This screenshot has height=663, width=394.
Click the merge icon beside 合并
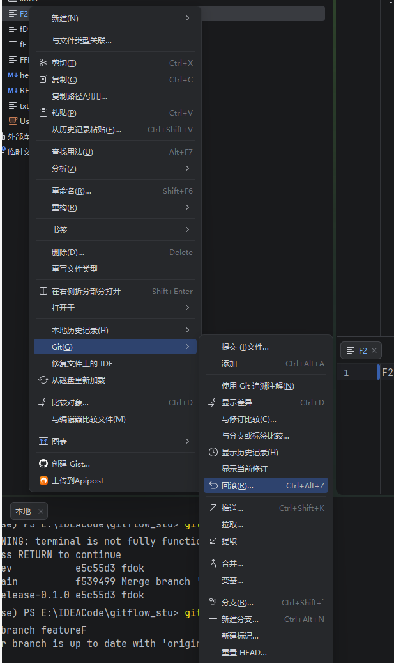213,564
